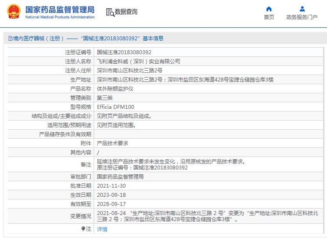Viewport: 327px width, 238px height.
Task: Click the 政务服务门户 user icon
Action: pos(302,9)
